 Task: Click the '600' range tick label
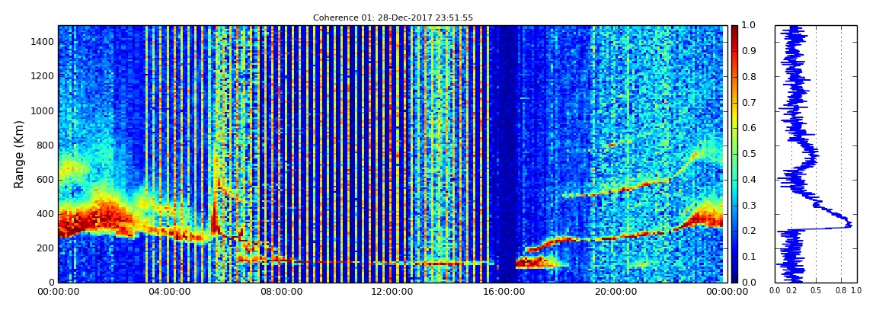pos(46,179)
